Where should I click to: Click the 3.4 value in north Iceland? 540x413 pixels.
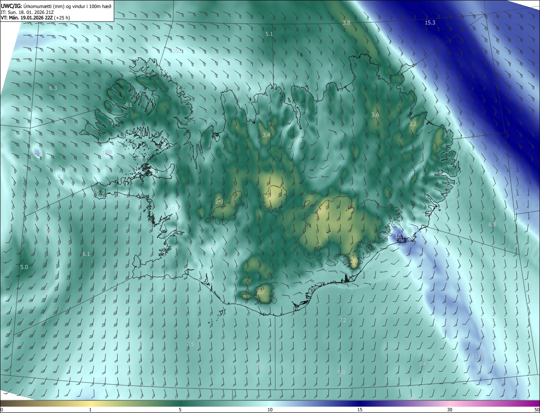click(x=266, y=135)
